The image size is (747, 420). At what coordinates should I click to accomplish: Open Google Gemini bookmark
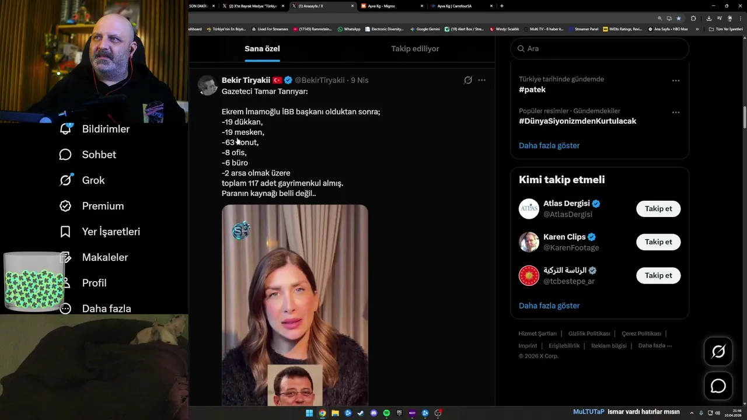point(425,29)
